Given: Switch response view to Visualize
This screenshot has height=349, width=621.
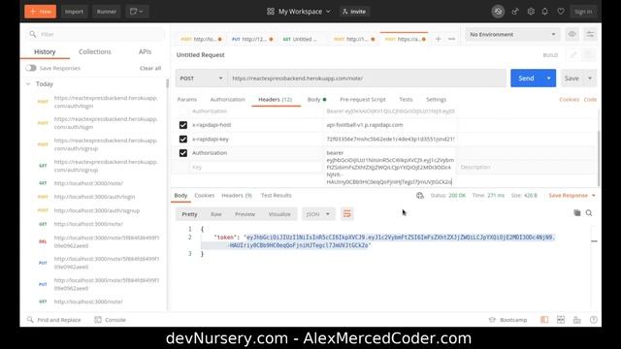Looking at the screenshot, I should 279,214.
